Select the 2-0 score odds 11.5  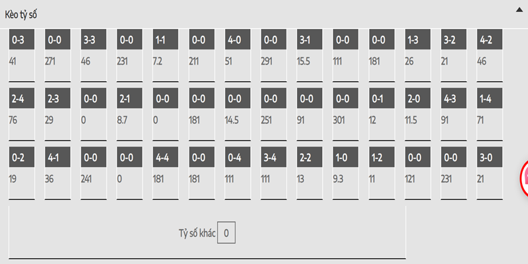click(x=418, y=114)
